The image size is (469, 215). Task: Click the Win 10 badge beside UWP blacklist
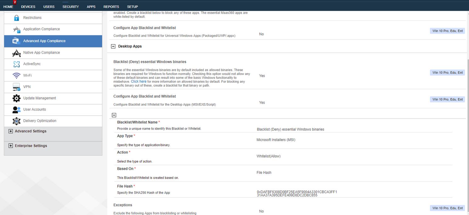pos(447,31)
